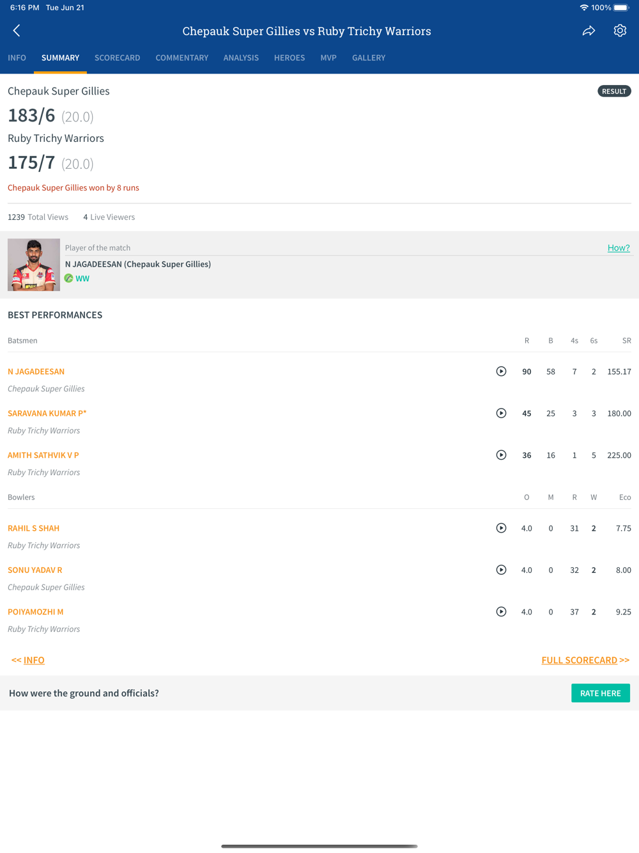This screenshot has height=853, width=639.
Task: Select Chepauk Super Gillies score 183/6
Action: [31, 116]
